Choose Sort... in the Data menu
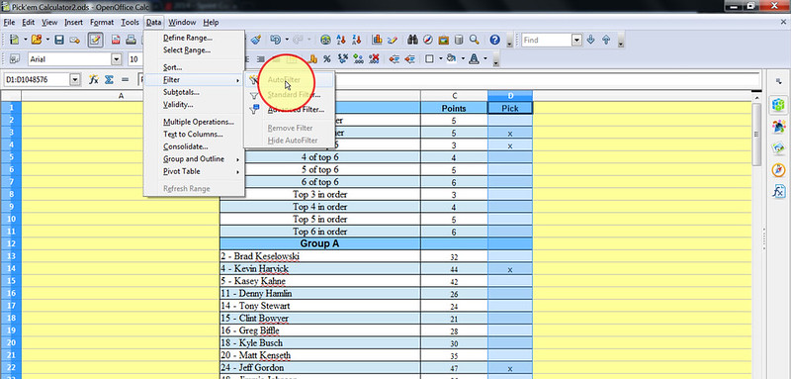Screen dimensions: 791x379 (172, 67)
